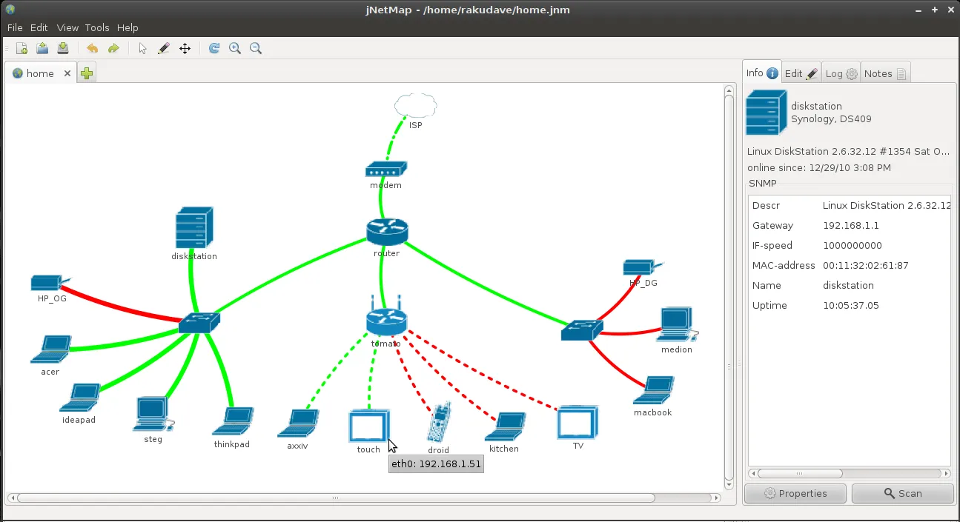Open the View menu
Image resolution: width=960 pixels, height=522 pixels.
pos(67,27)
